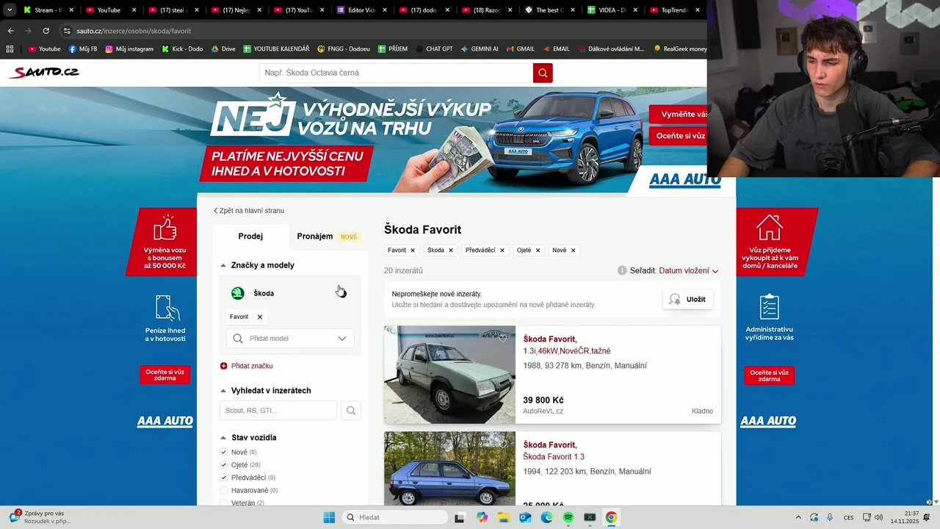
Task: Click the plus icon for Přidat značku
Action: click(224, 366)
